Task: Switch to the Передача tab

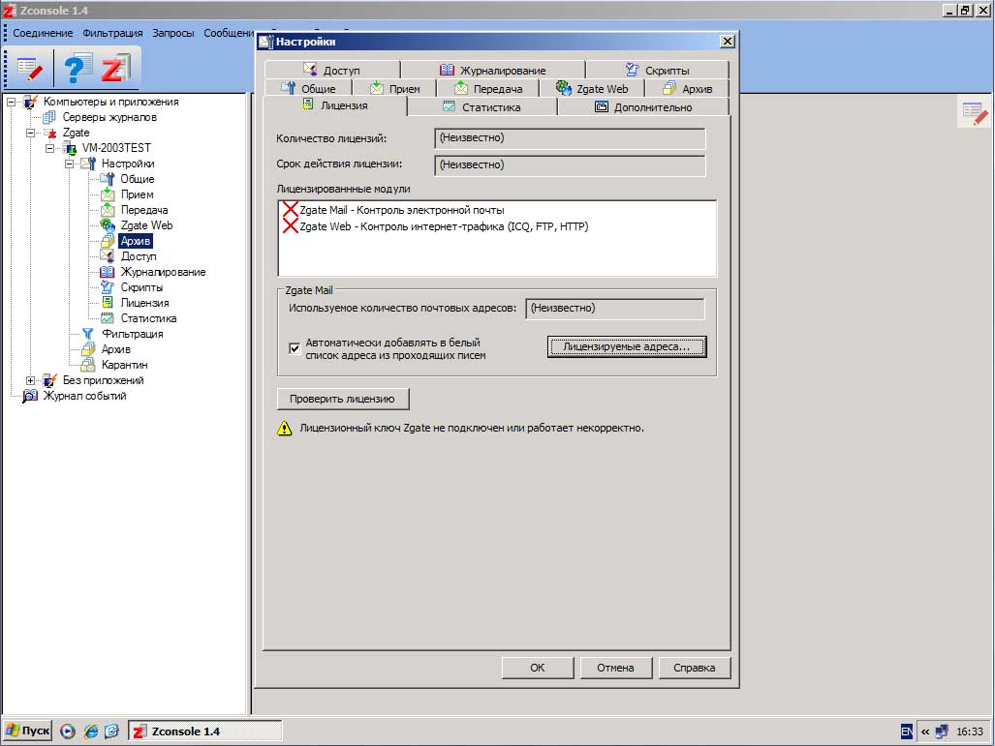Action: [x=488, y=88]
